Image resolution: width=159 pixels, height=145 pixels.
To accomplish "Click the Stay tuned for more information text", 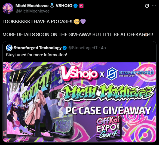I will (x=36, y=55).
